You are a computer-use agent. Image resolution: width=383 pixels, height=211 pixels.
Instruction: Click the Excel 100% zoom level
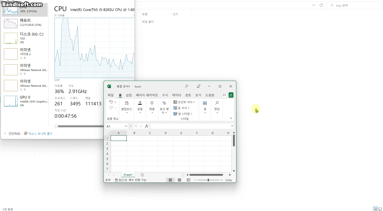(228, 180)
